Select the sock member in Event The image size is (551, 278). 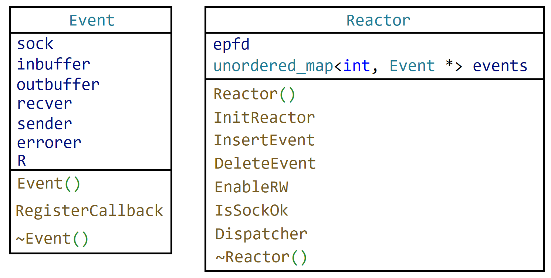click(35, 44)
